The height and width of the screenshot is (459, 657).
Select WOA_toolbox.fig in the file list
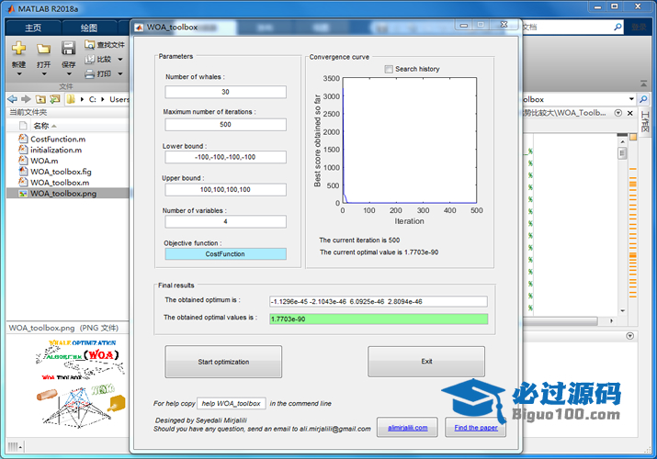61,172
